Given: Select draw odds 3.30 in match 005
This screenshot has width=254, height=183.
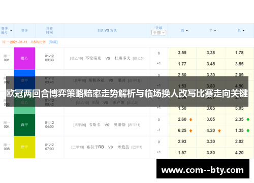Looking at the screenshot, I should click(x=211, y=142).
